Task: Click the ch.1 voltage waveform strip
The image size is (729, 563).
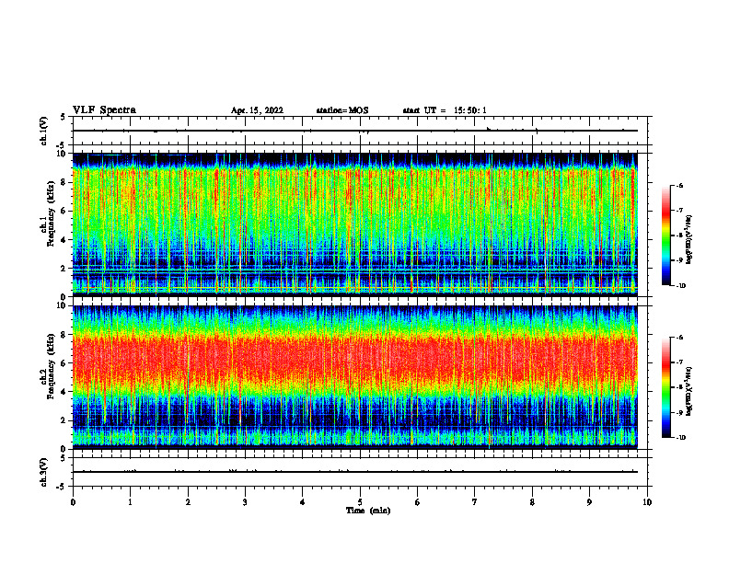Action: [360, 131]
